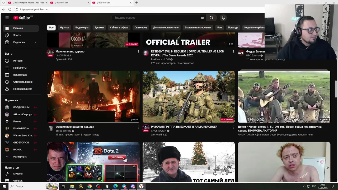
Task: Click the YouTube logo
Action: pos(22,18)
